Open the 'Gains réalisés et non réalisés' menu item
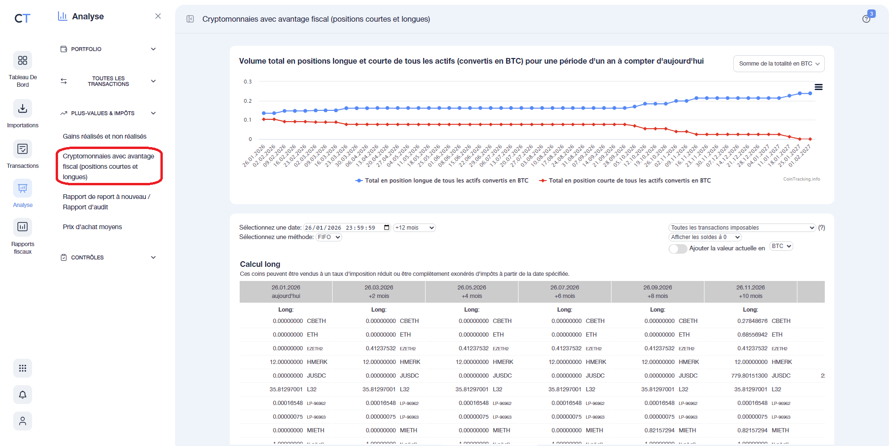This screenshot has height=446, width=896. pyautogui.click(x=104, y=136)
